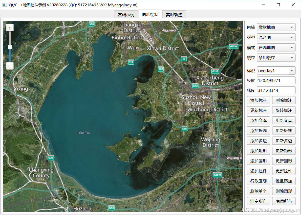Click the S83 highway shield on map

pos(161,69)
